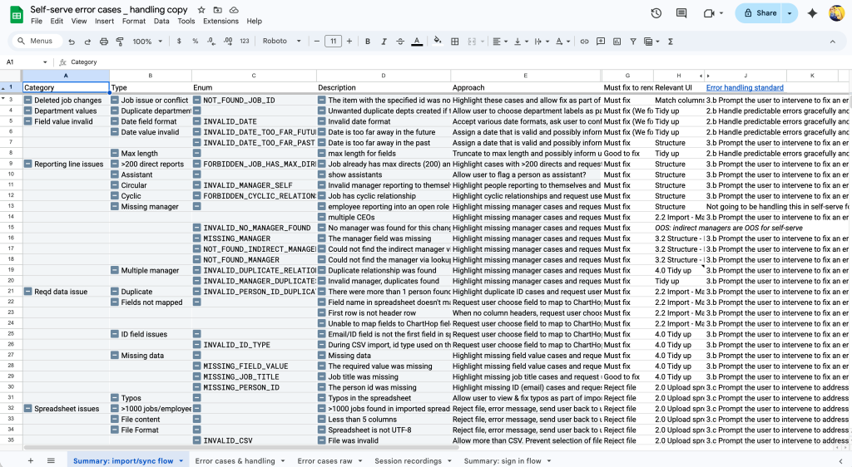
Task: Open the Google account avatar
Action: tap(837, 13)
